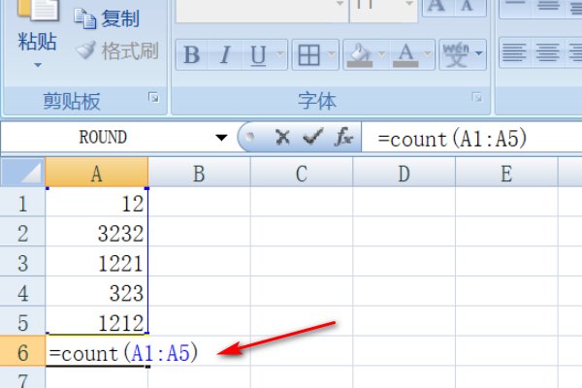Toggle Bold formatting
This screenshot has height=388, width=582.
[x=192, y=55]
